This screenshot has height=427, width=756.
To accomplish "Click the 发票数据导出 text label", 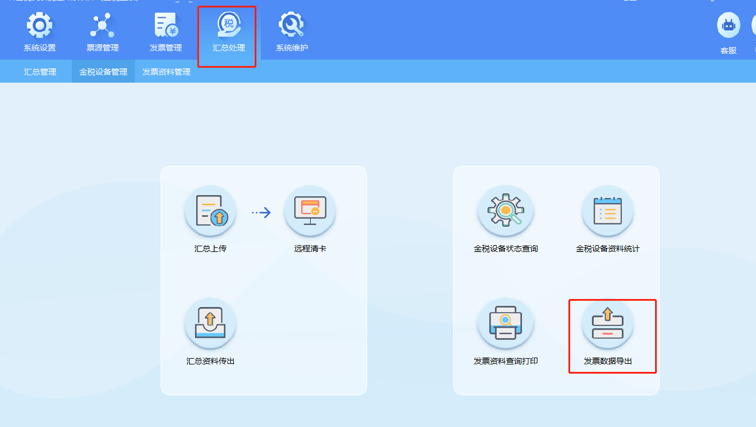I will click(607, 362).
